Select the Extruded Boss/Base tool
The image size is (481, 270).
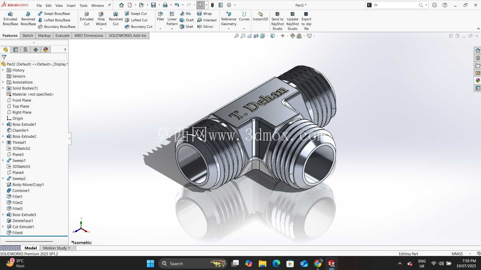10,19
